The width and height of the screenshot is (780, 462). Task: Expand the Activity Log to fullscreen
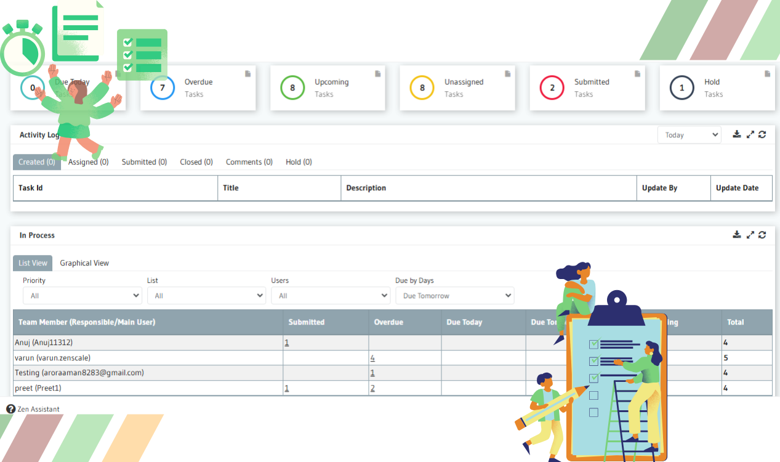click(x=750, y=134)
